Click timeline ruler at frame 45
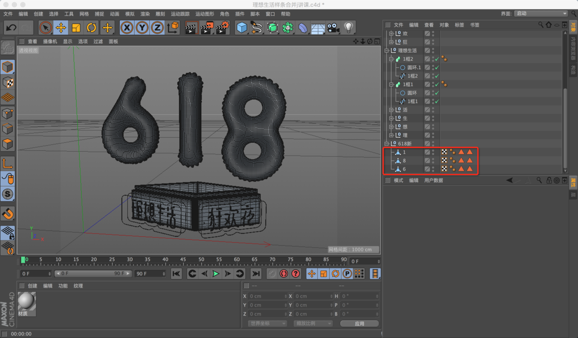Image resolution: width=578 pixels, height=338 pixels. (183, 260)
